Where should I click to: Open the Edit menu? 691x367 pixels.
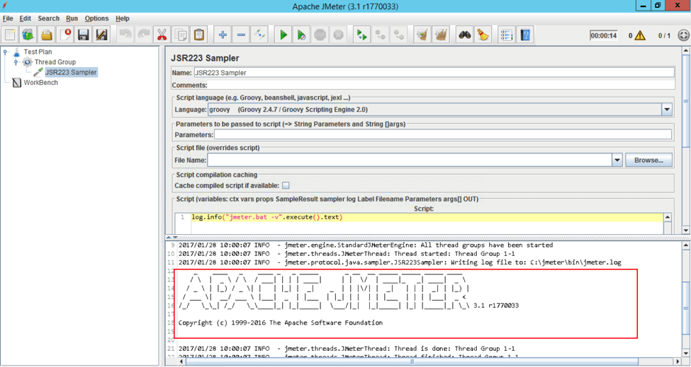coord(25,18)
